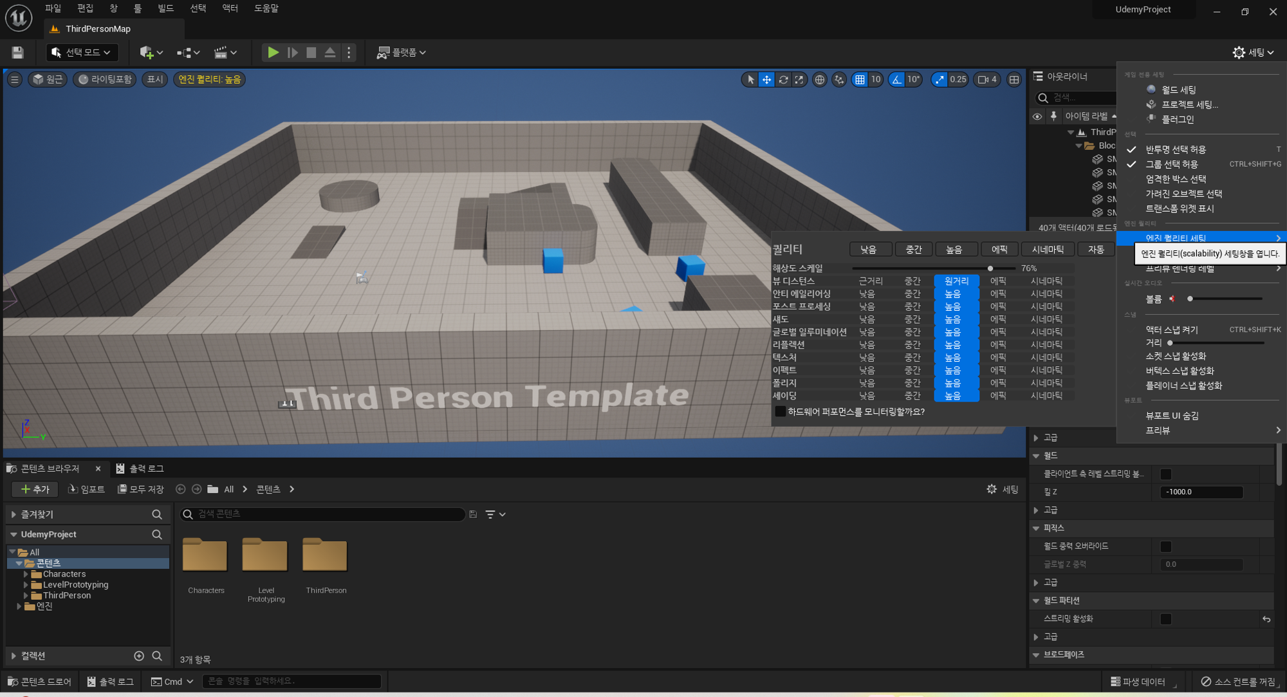Switch to the Output Log tab
This screenshot has width=1287, height=697.
click(x=140, y=469)
